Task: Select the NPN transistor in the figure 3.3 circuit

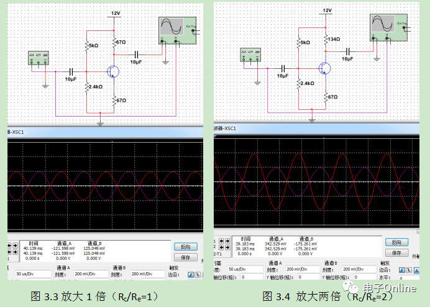Action: [114, 71]
